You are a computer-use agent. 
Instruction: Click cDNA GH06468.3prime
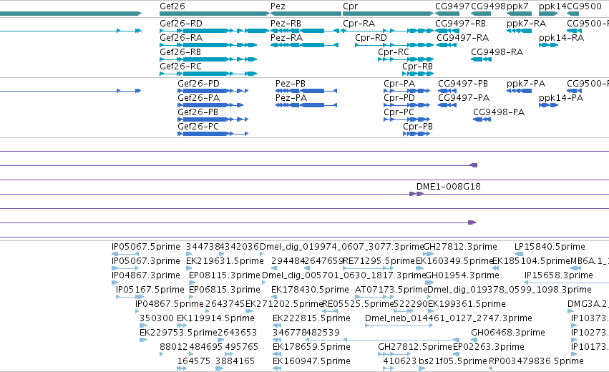[508, 333]
